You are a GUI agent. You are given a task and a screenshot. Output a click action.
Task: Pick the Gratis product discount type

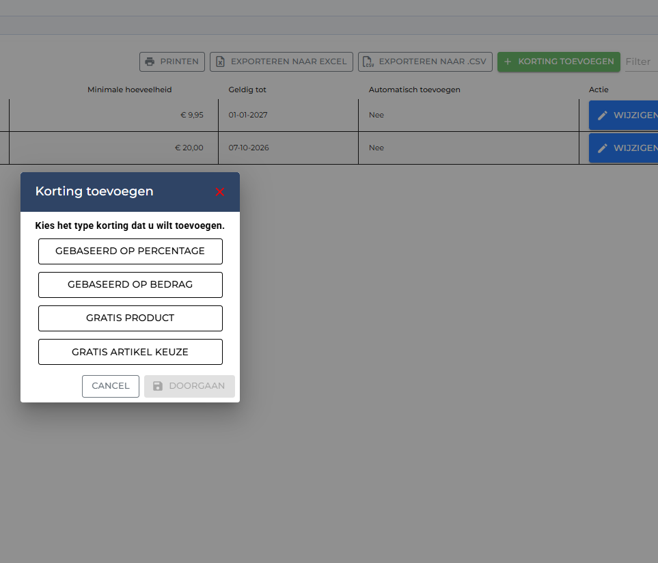[130, 318]
